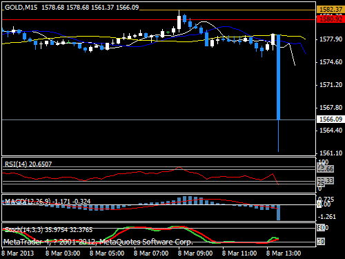Click the 8 Mar 03:00 time label

(63, 253)
